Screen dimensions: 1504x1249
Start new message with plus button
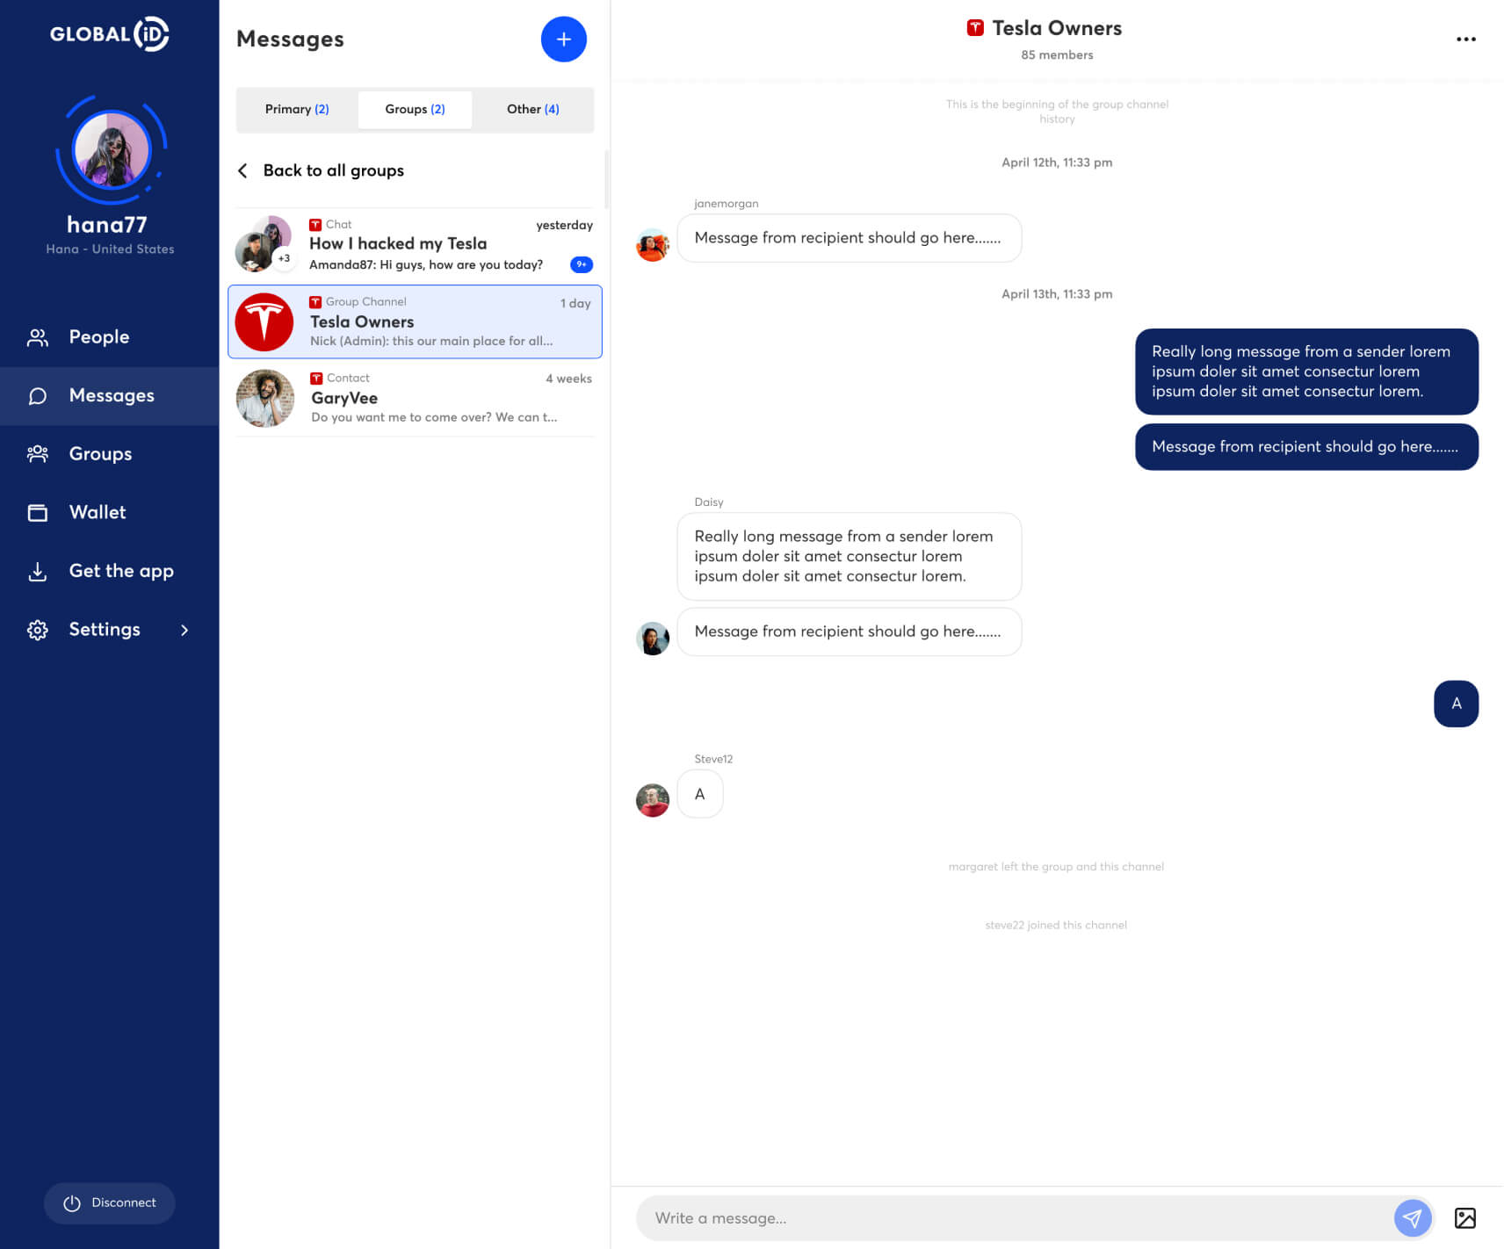coord(563,40)
